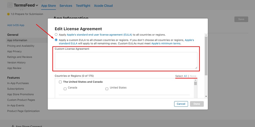Click the Cancel button
255x127 pixels.
[181, 104]
